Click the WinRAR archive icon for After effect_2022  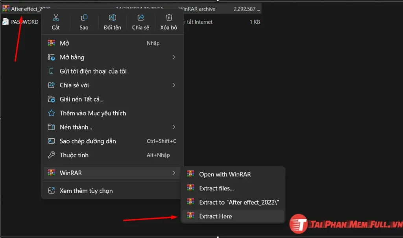click(x=6, y=8)
